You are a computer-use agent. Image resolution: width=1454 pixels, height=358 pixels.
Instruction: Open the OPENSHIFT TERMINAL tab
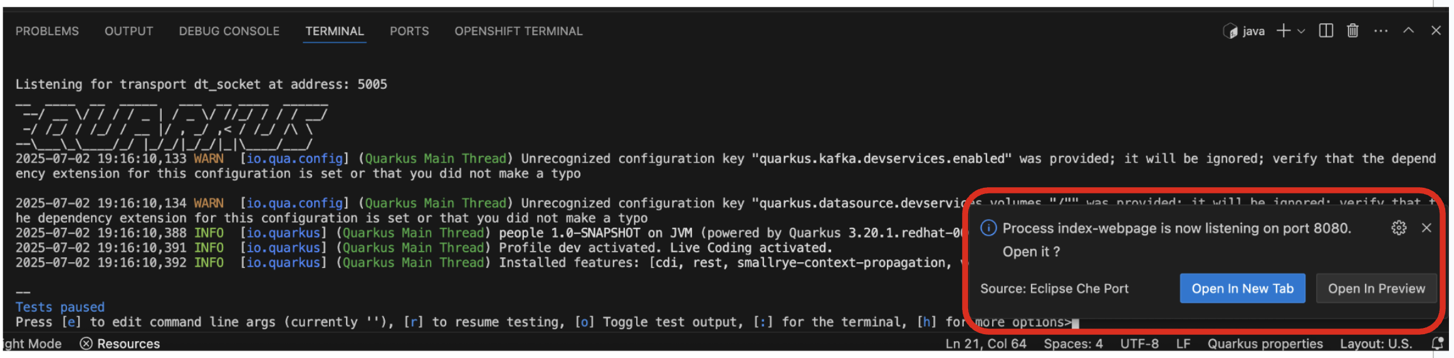click(x=518, y=31)
